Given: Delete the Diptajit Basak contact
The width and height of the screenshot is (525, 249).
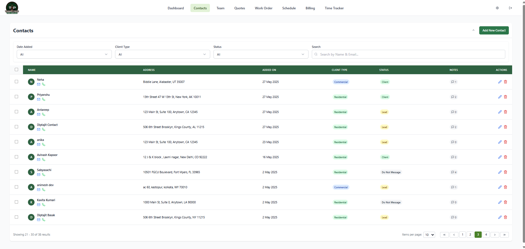Looking at the screenshot, I should point(506,217).
